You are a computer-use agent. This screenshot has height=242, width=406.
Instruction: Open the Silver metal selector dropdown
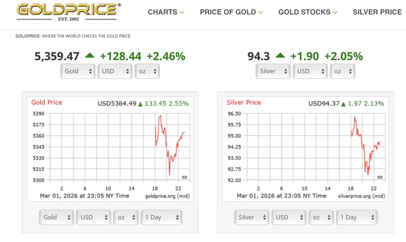tap(273, 71)
